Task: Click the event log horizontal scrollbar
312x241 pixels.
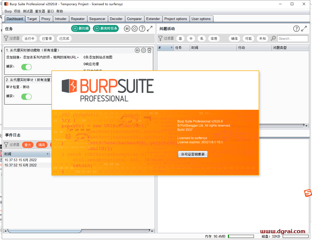Action: point(45,231)
